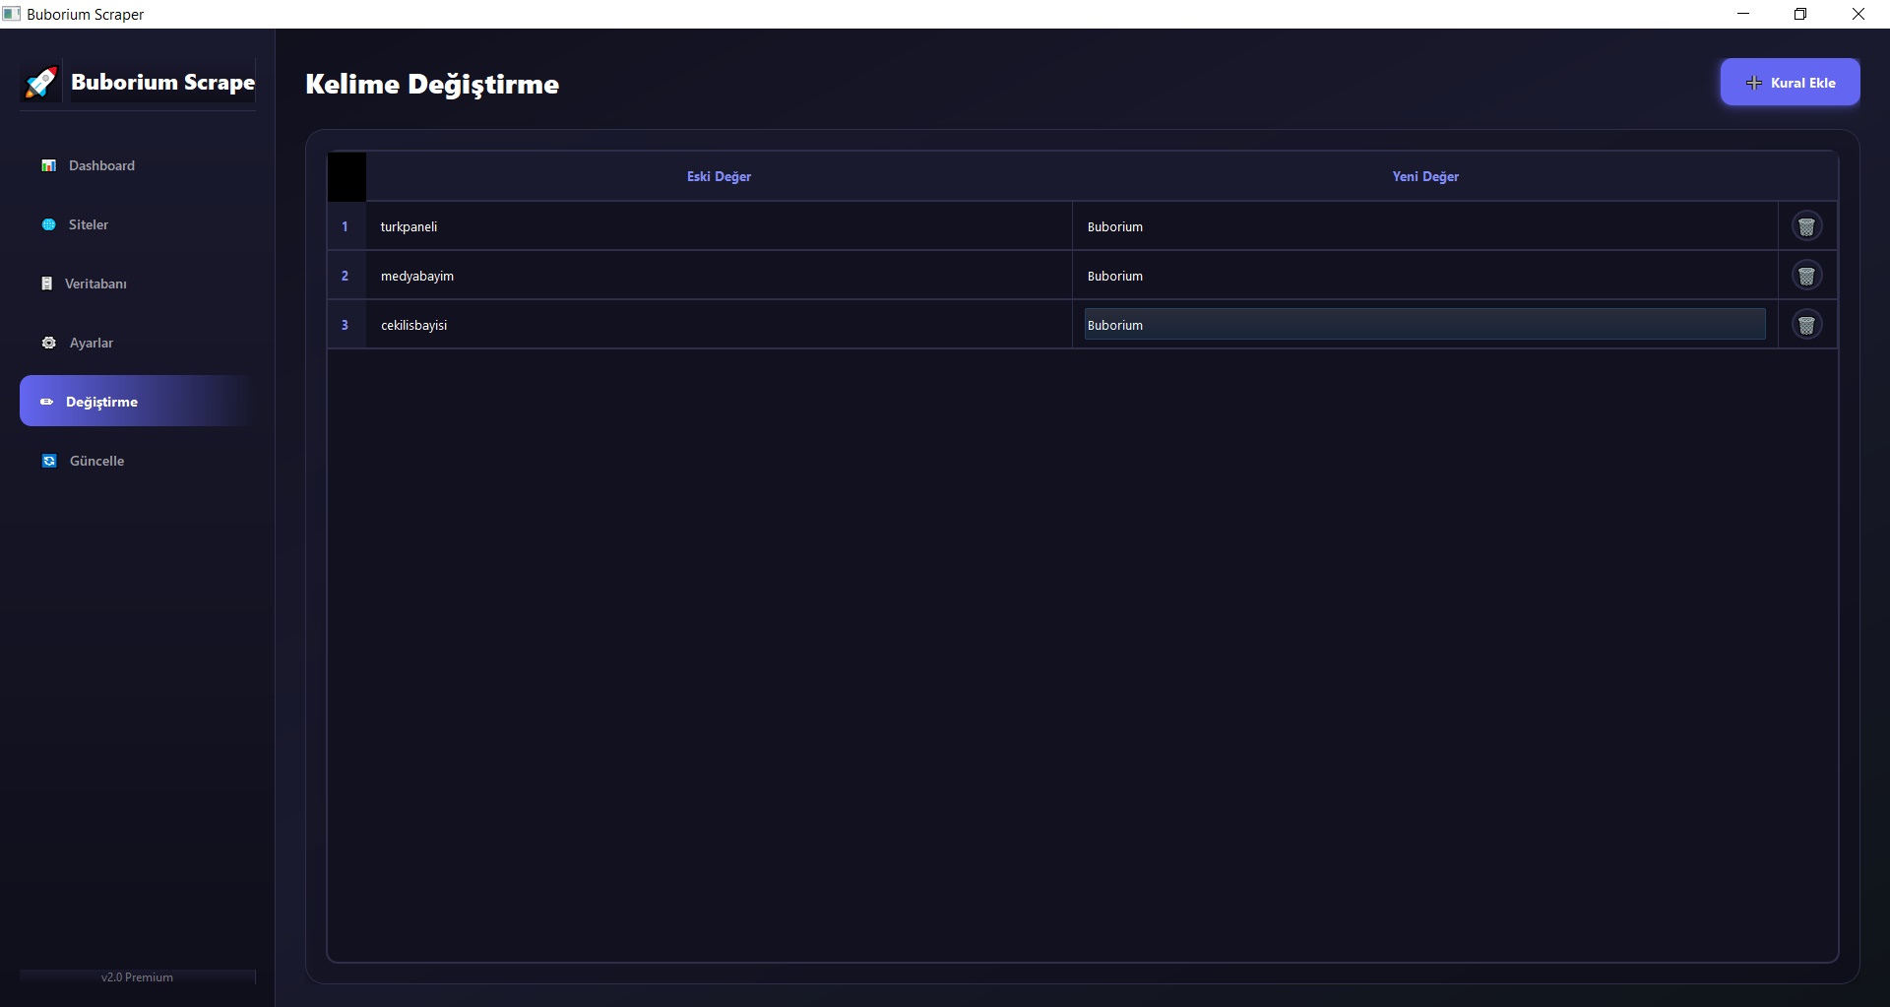The height and width of the screenshot is (1007, 1890).
Task: Click the Buborium Scrape sidebar title
Action: click(x=162, y=83)
